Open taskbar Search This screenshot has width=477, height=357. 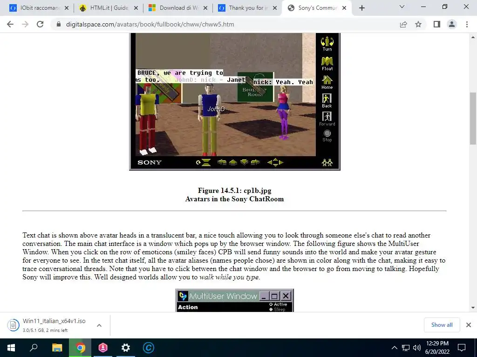(34, 348)
